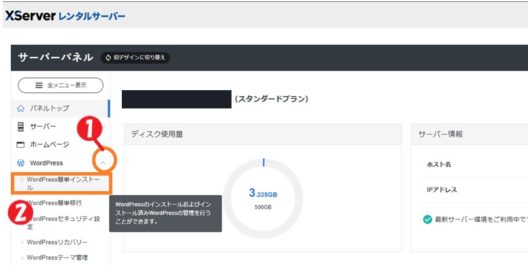The width and height of the screenshot is (528, 265).
Task: Click the WordPress logo icon in sidebar
Action: [x=20, y=163]
